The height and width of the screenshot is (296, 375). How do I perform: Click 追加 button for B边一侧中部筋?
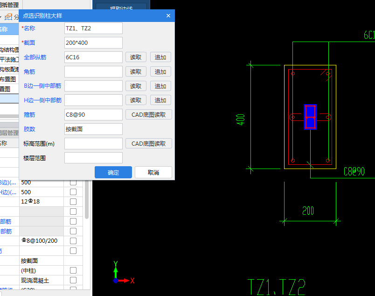(x=160, y=86)
